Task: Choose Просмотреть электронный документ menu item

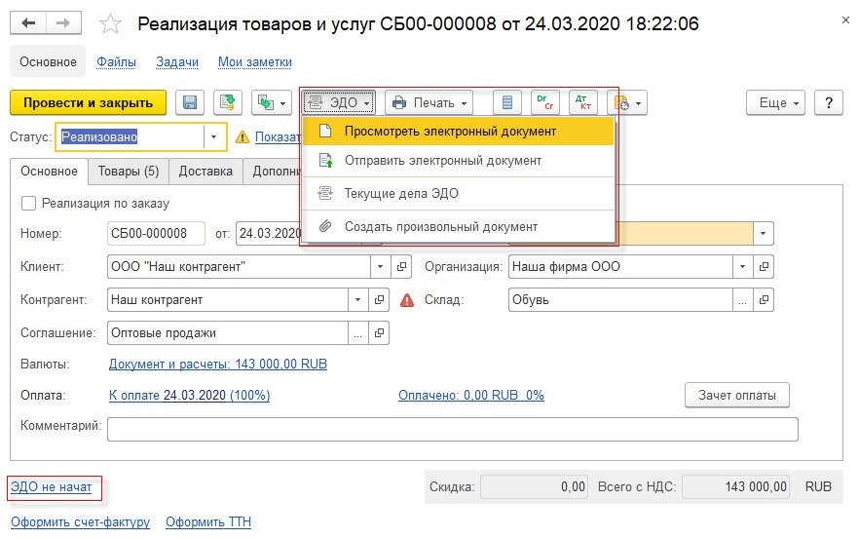Action: [x=458, y=132]
